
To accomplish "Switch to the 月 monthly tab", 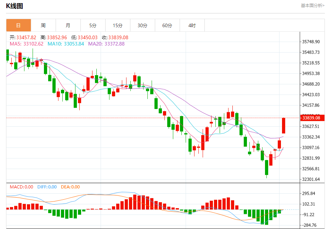I will click(x=68, y=25).
